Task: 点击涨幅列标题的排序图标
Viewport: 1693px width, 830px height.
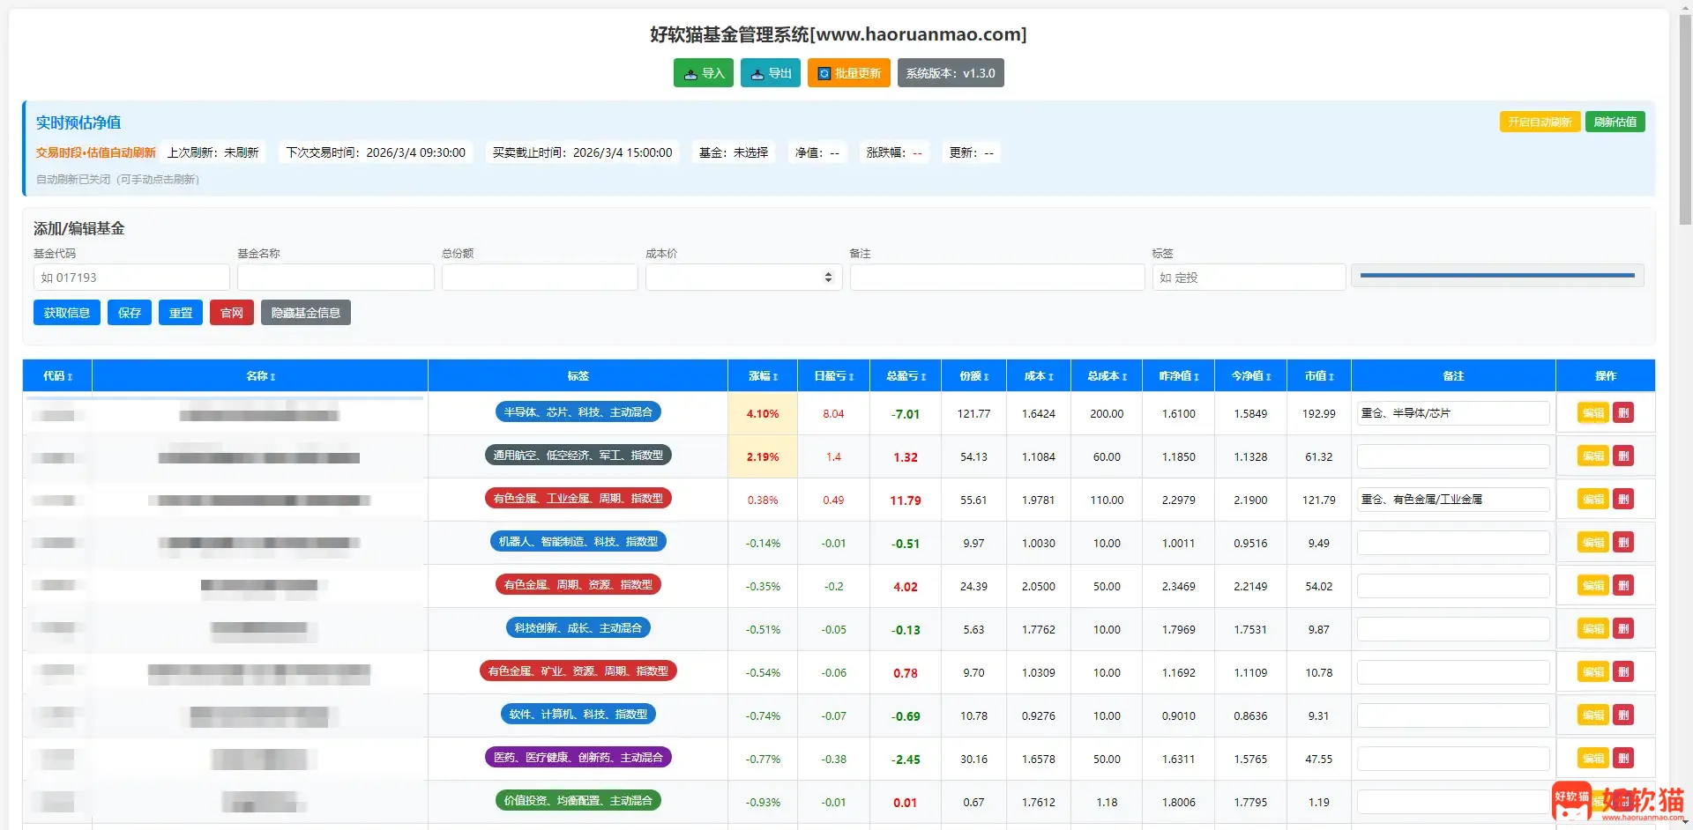Action: pos(776,375)
